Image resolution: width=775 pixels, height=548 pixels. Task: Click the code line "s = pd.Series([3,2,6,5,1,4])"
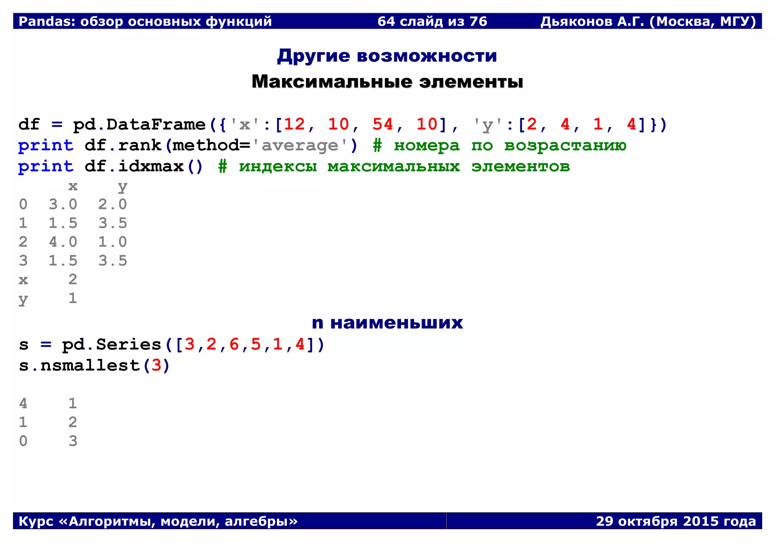pyautogui.click(x=172, y=345)
